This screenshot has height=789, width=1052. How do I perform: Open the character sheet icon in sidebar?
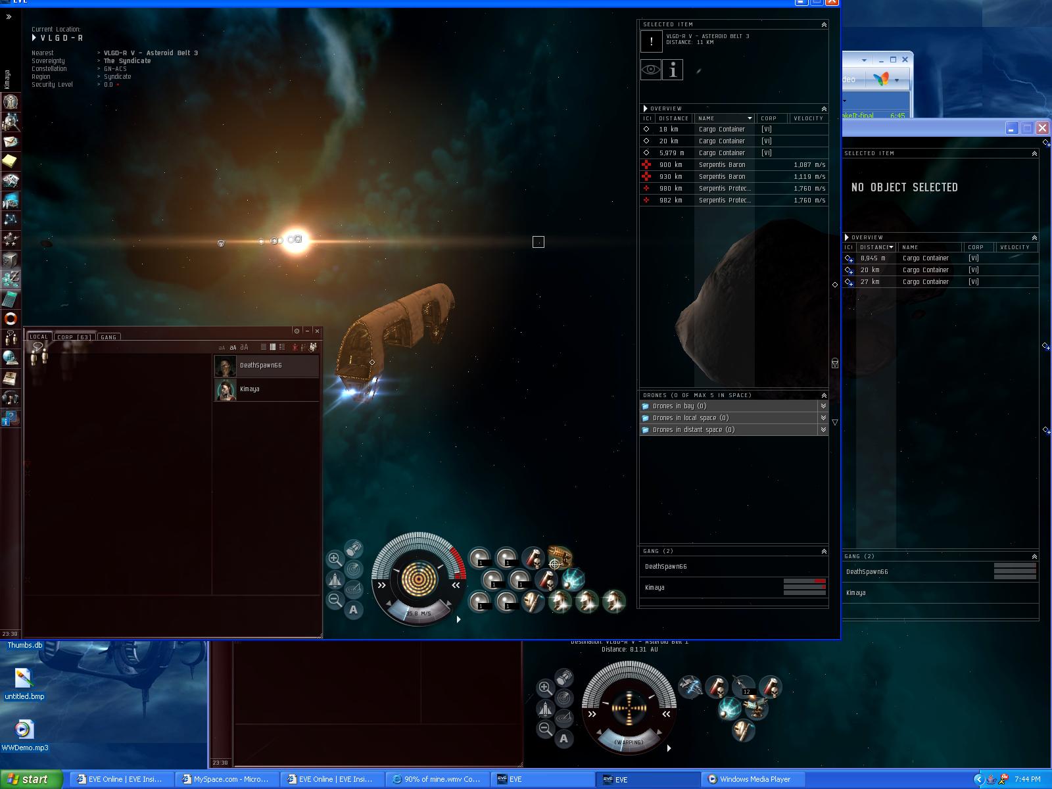11,102
